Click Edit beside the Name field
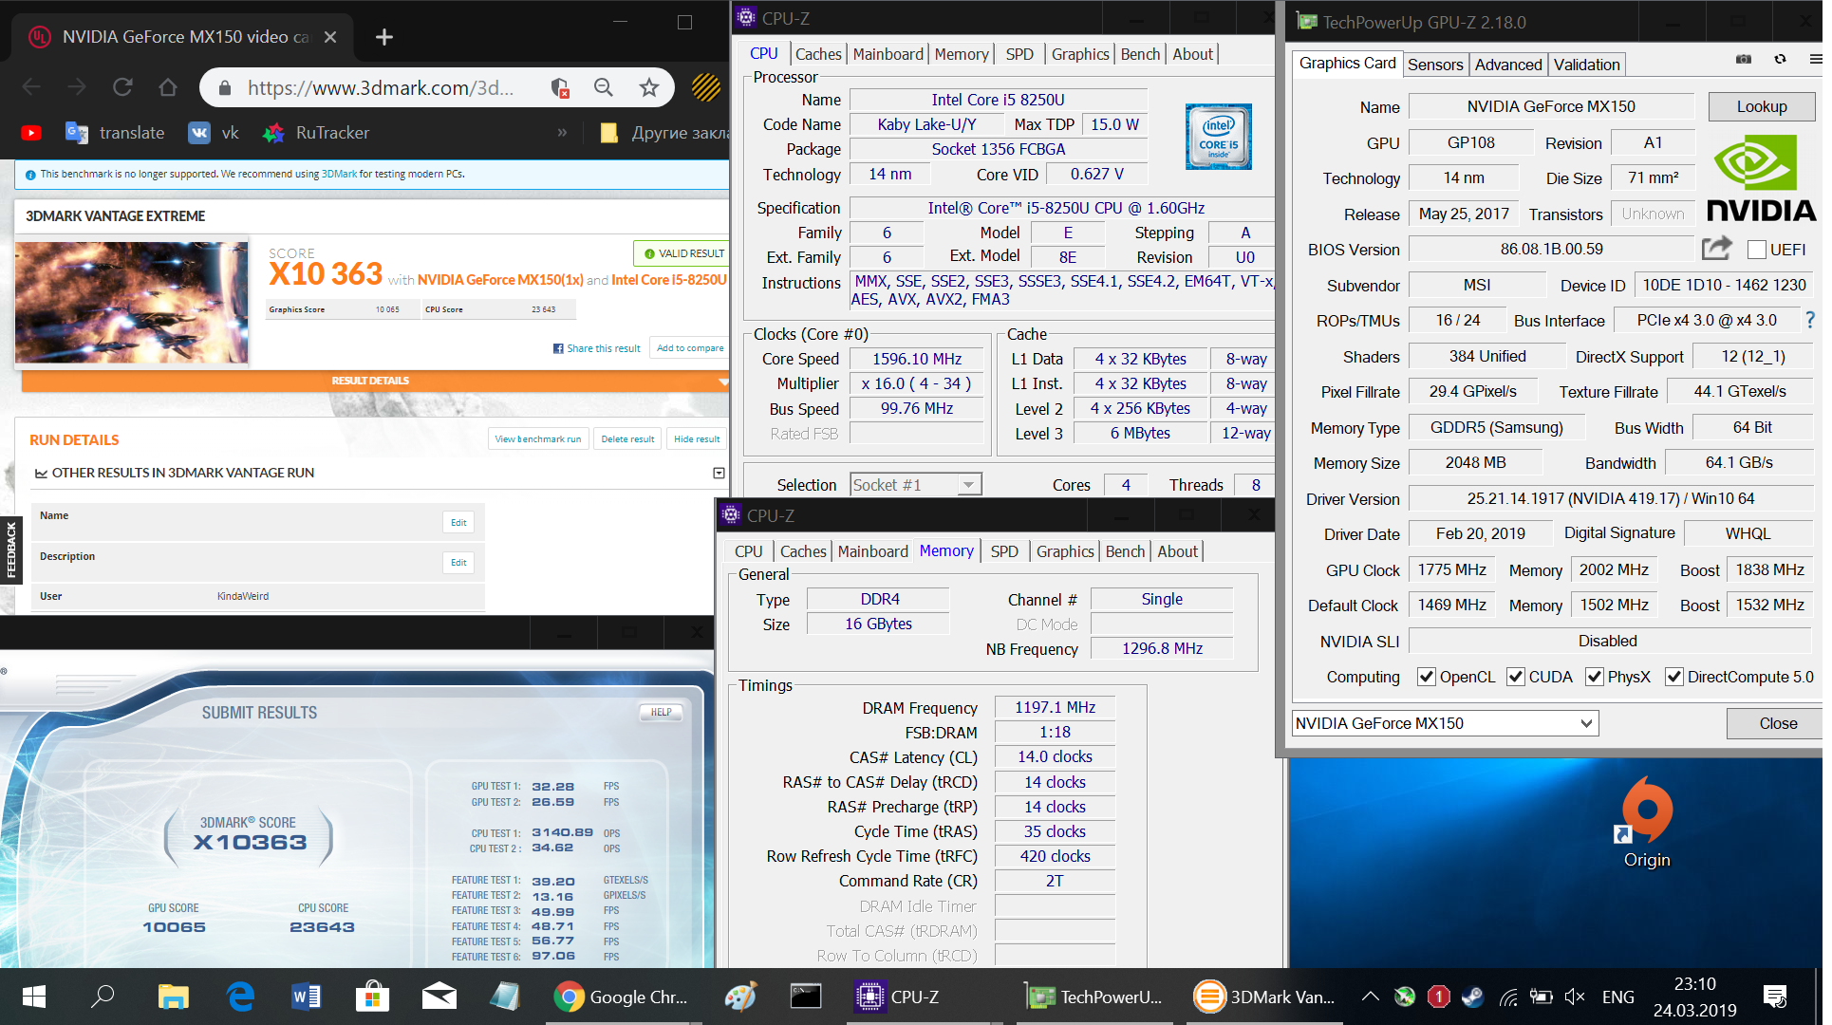This screenshot has width=1832, height=1025. (458, 522)
